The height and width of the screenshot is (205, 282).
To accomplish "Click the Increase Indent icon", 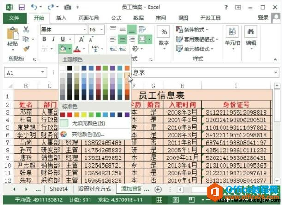I will click(123, 48).
